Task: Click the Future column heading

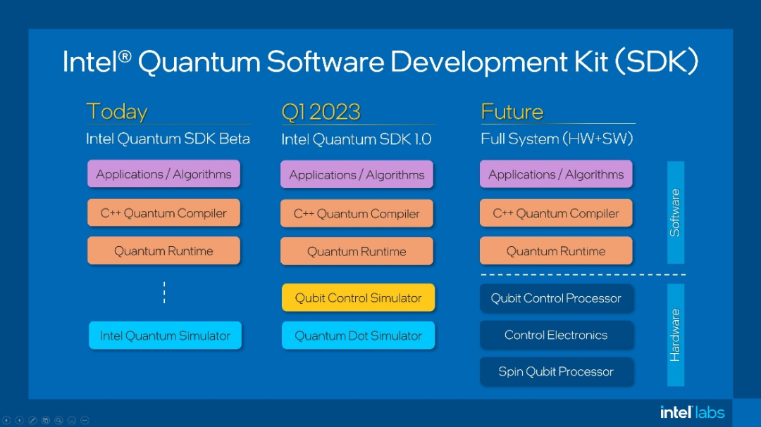Action: [x=512, y=112]
